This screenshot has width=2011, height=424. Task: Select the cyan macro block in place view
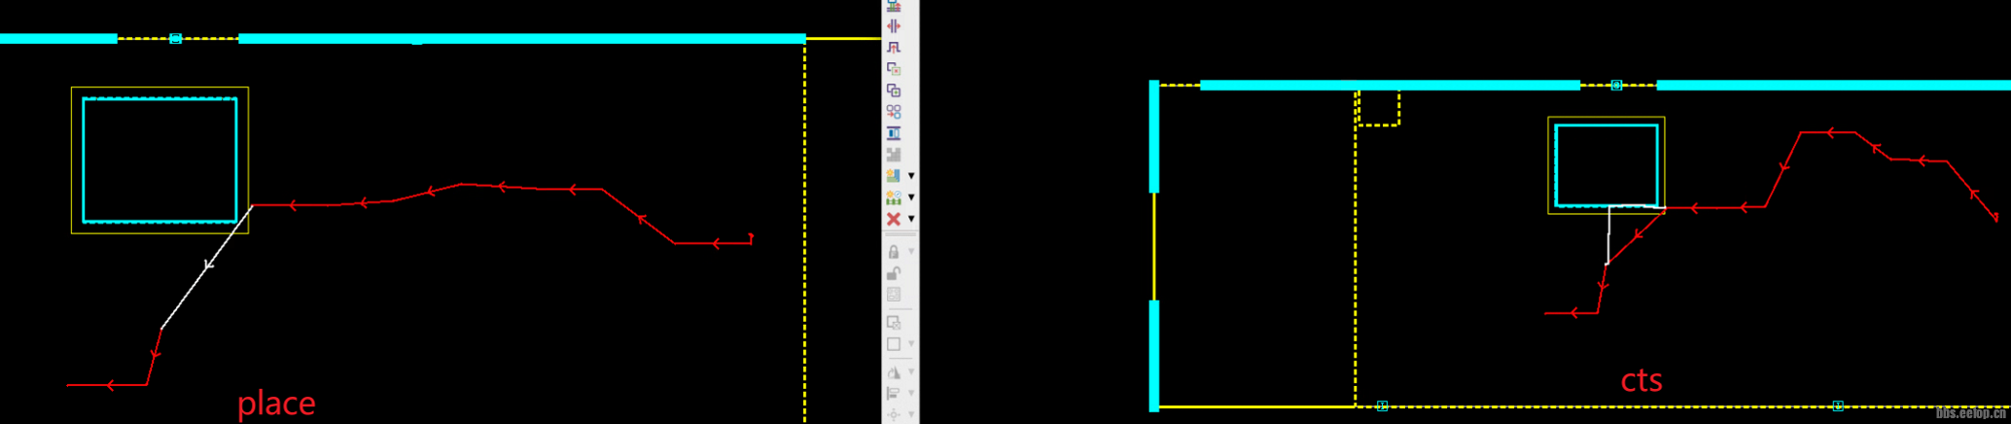159,159
